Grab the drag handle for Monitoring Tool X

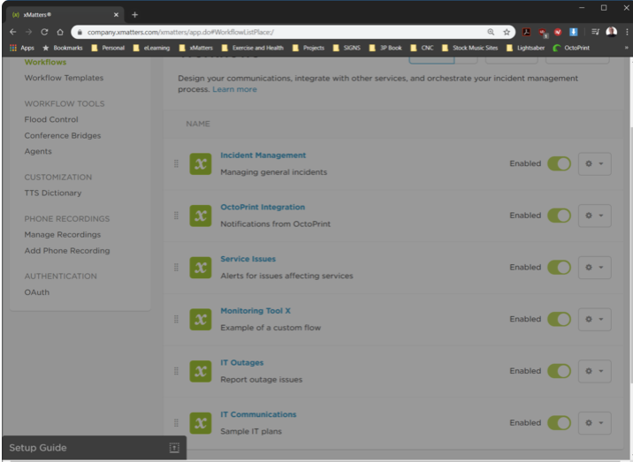tap(176, 319)
